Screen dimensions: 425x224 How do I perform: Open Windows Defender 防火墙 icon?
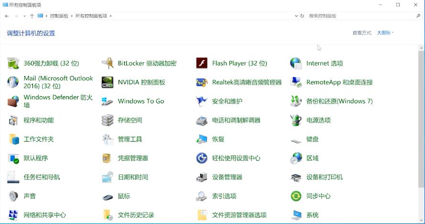point(13,101)
